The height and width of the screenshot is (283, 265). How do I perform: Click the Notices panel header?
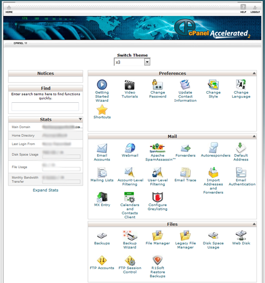(x=46, y=73)
